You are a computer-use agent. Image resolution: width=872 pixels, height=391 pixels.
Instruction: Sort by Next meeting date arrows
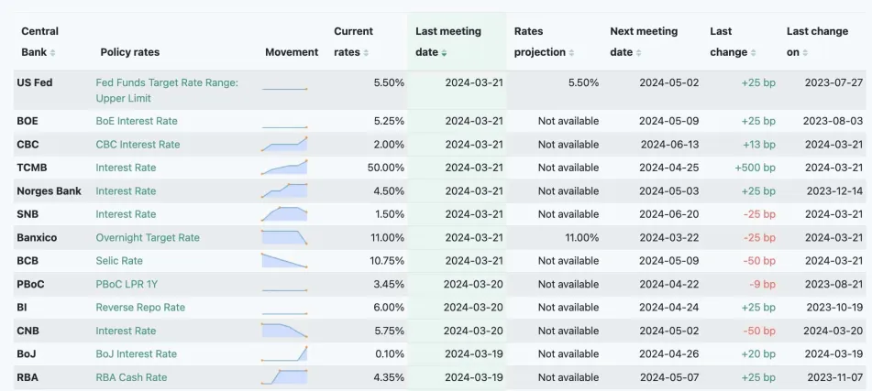click(638, 53)
